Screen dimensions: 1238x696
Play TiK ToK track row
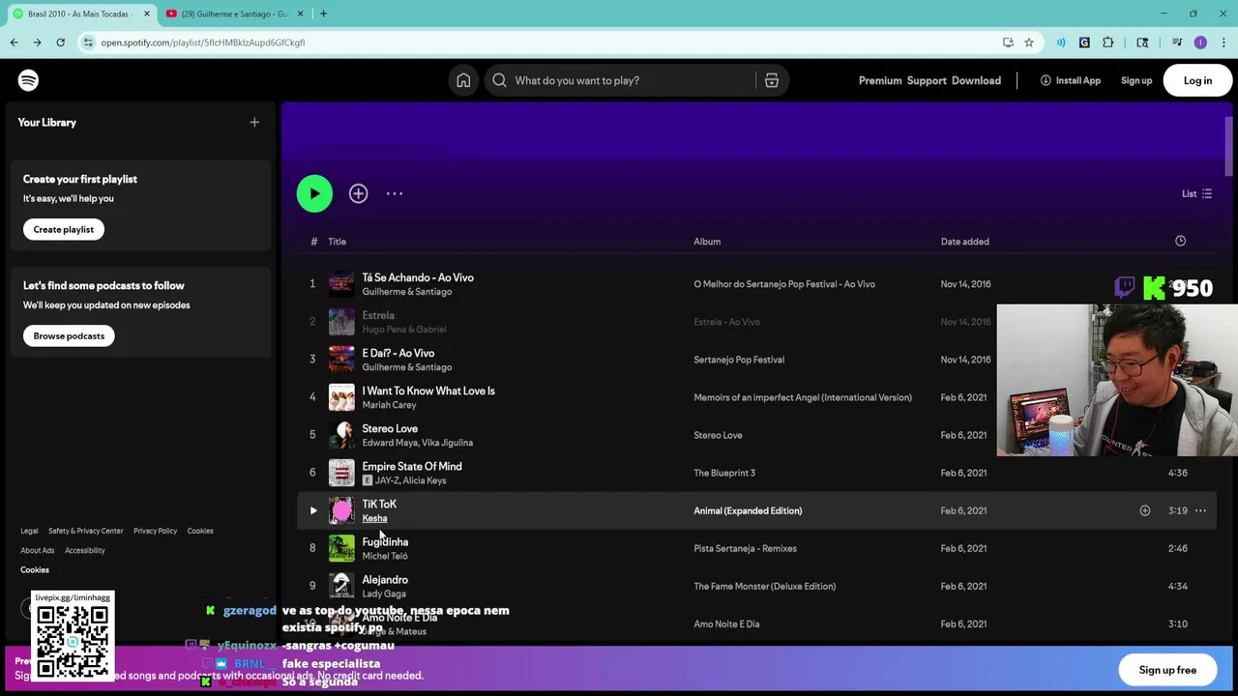tap(313, 510)
